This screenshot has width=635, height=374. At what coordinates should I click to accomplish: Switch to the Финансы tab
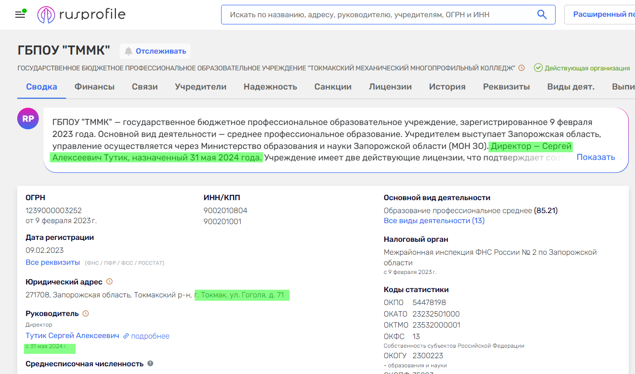[94, 87]
